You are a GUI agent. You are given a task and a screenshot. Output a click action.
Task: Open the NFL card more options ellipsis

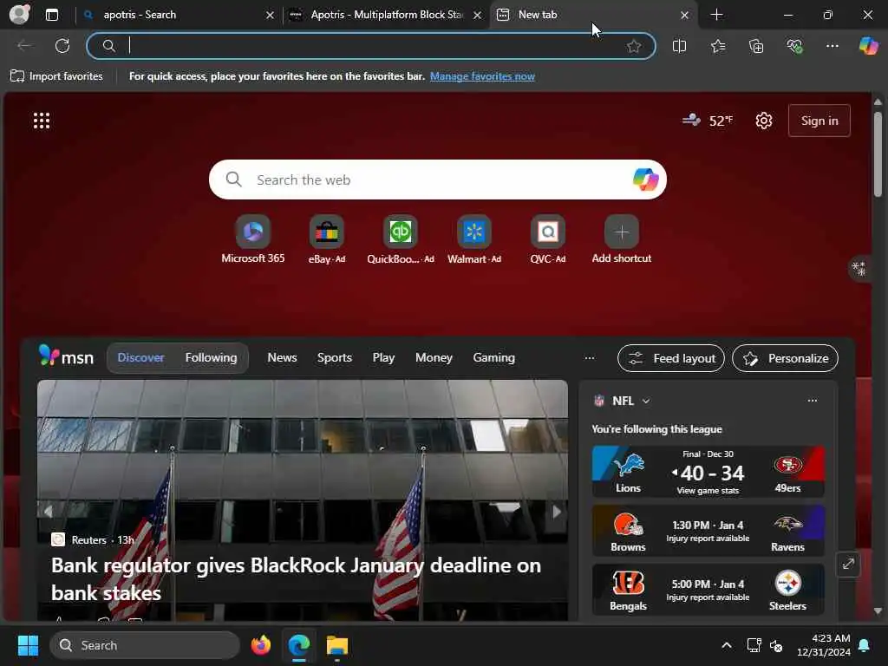click(812, 401)
